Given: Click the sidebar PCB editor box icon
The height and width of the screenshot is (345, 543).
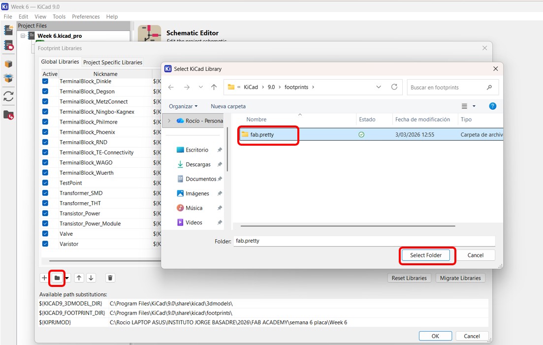Looking at the screenshot, I should tap(8, 64).
